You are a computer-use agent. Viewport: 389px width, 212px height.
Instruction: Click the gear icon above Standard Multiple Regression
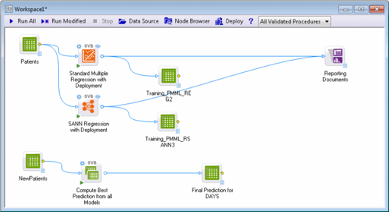click(x=79, y=46)
